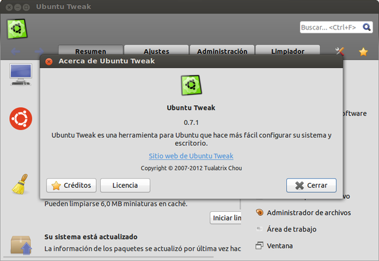Click the search magnifier icon
Image resolution: width=379 pixels, height=261 pixels.
pyautogui.click(x=367, y=27)
